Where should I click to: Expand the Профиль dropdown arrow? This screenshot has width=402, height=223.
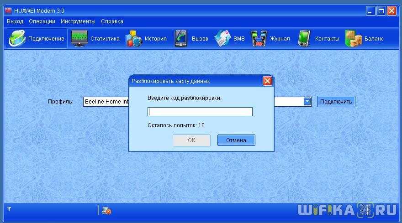(307, 102)
